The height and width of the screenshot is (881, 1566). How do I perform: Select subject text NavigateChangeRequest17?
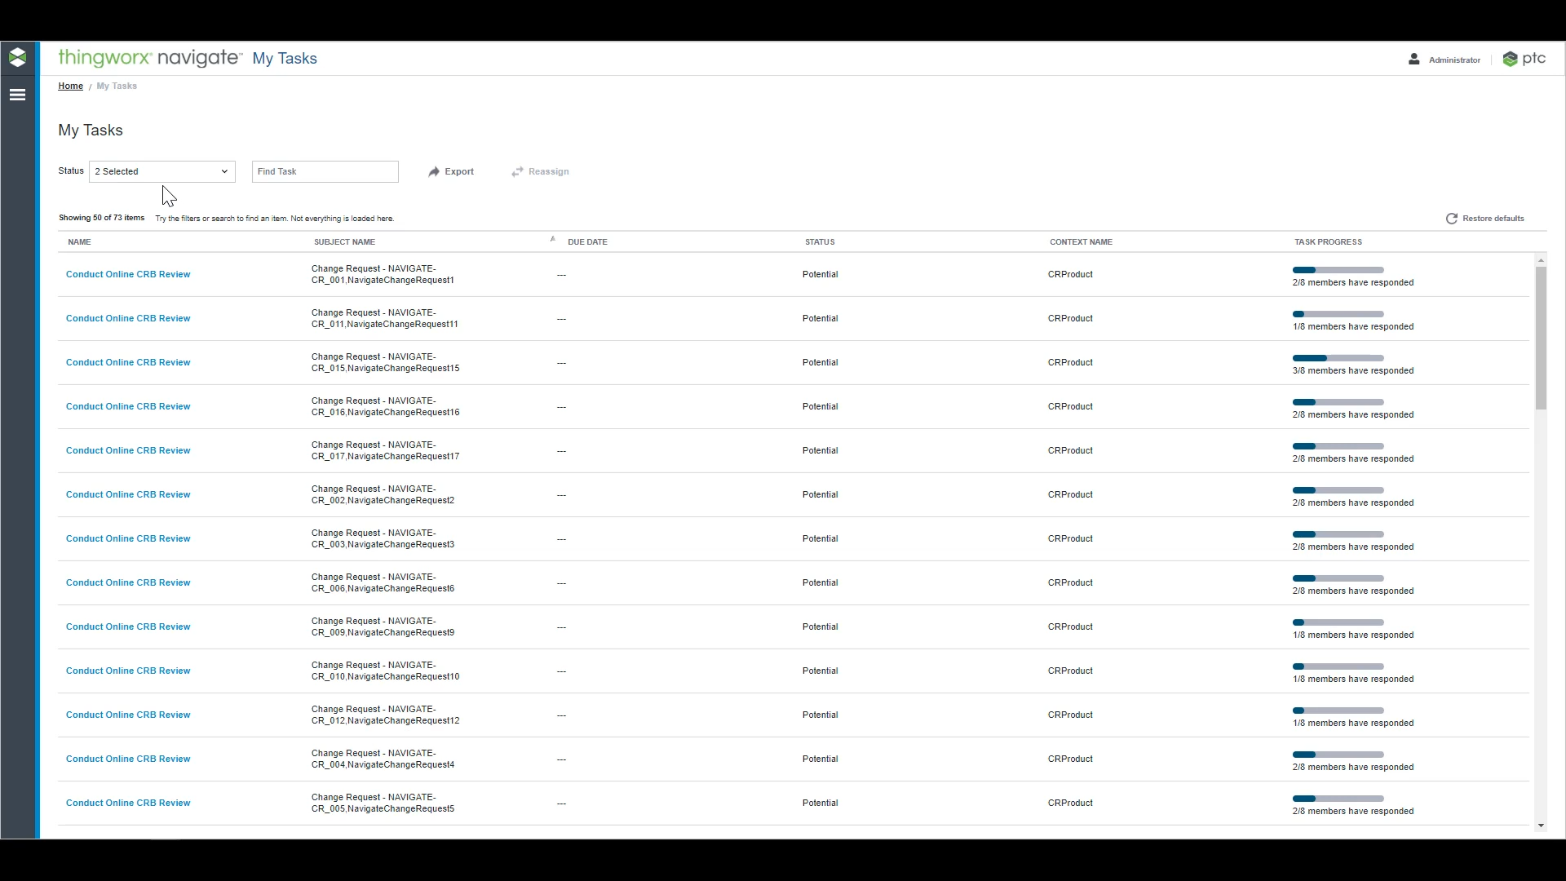[404, 457]
